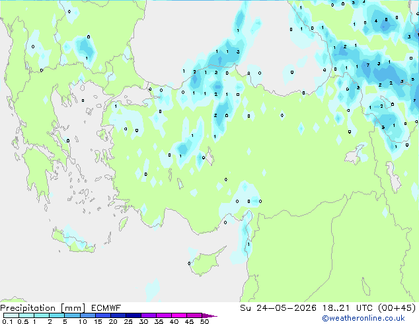Select the legend value 20
419x324 pixels.
click(113, 321)
